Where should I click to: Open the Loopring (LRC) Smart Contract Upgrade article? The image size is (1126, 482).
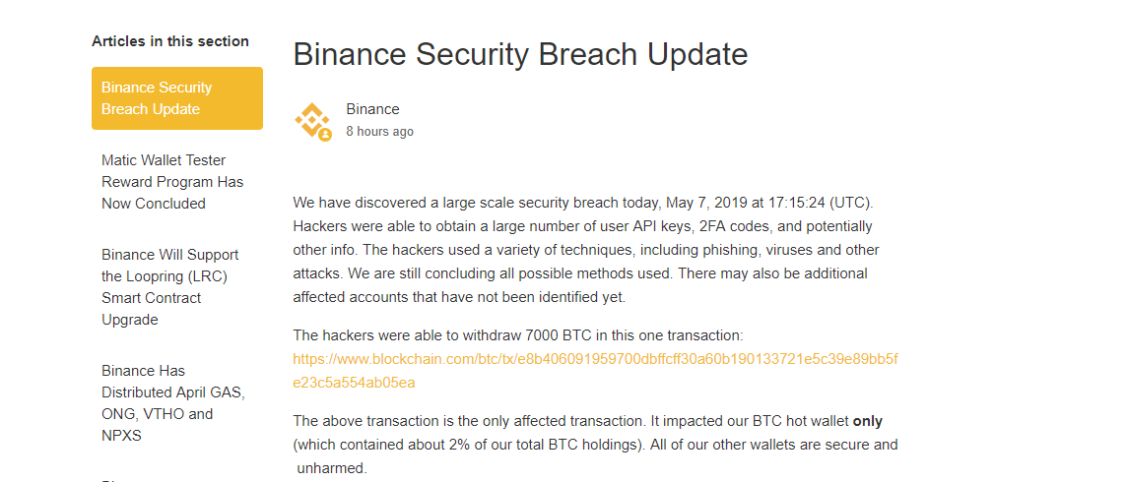(170, 287)
